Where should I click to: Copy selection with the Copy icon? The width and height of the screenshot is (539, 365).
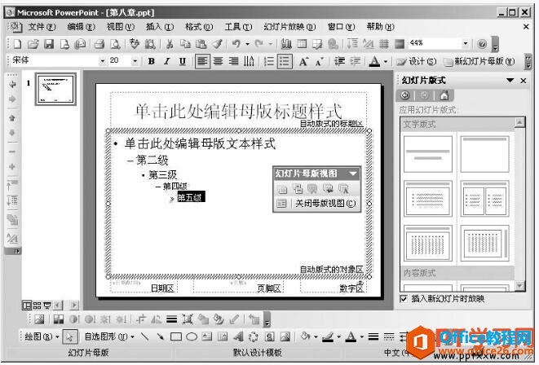pyautogui.click(x=185, y=44)
